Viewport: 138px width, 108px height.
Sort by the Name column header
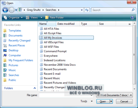47,24
